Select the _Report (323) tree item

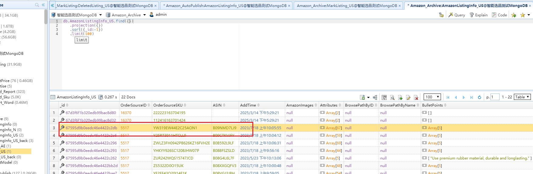tap(12, 91)
